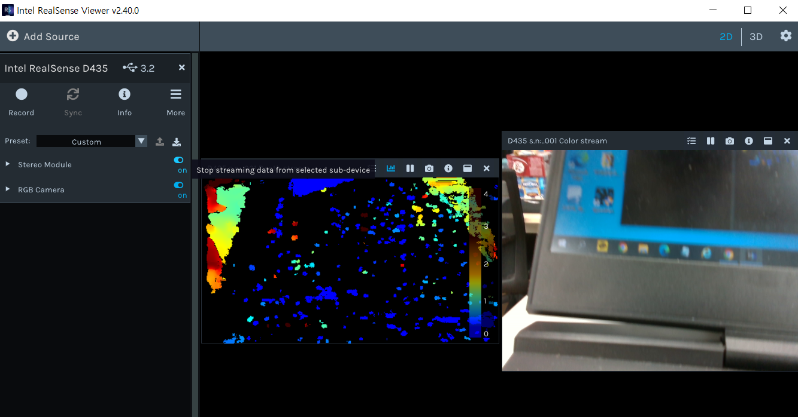Open the settings gear menu
The image size is (798, 417).
[785, 36]
